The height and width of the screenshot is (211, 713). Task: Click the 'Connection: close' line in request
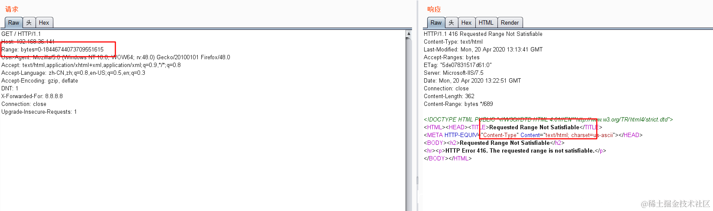pos(24,104)
